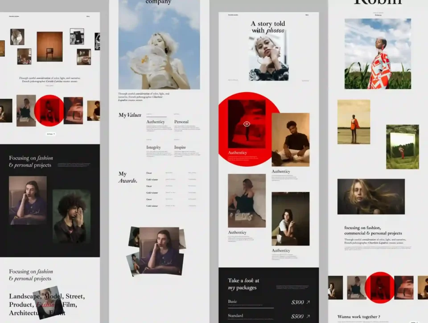Click the eye icon on the red photo
428x323 pixels.
tap(247, 124)
